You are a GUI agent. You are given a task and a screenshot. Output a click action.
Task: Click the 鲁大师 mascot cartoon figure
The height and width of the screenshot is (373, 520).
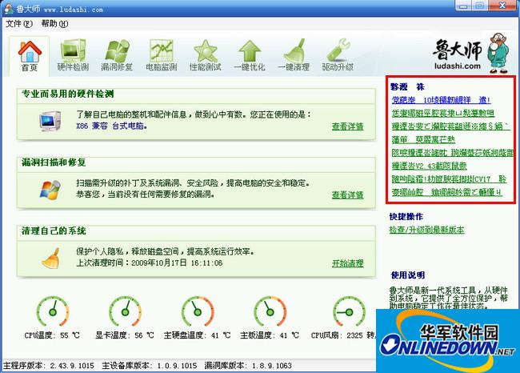point(498,53)
